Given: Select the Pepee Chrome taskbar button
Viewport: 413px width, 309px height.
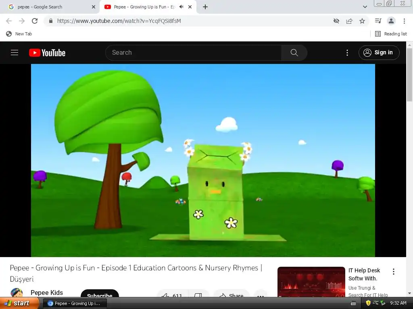Looking at the screenshot, I should pyautogui.click(x=75, y=303).
